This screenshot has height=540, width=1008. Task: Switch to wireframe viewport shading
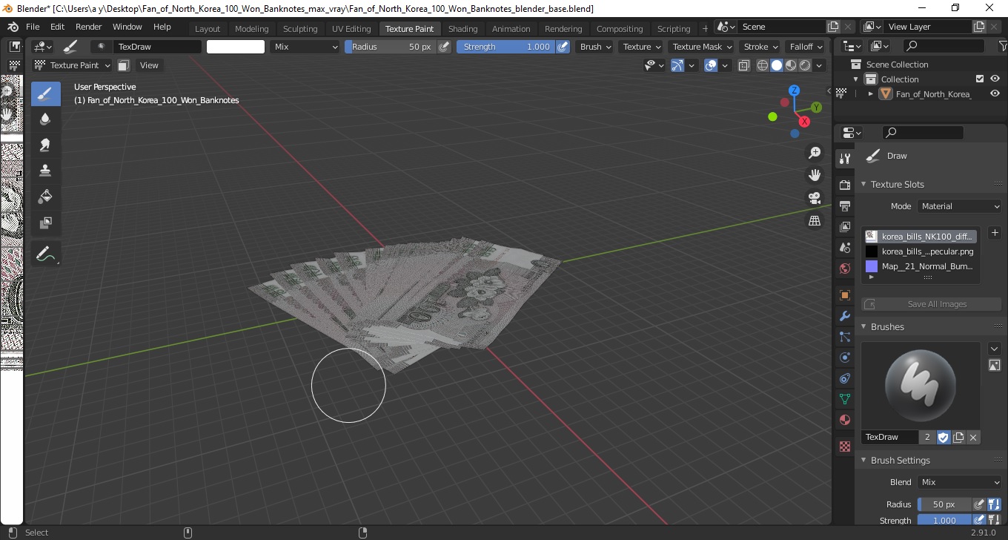tap(763, 65)
